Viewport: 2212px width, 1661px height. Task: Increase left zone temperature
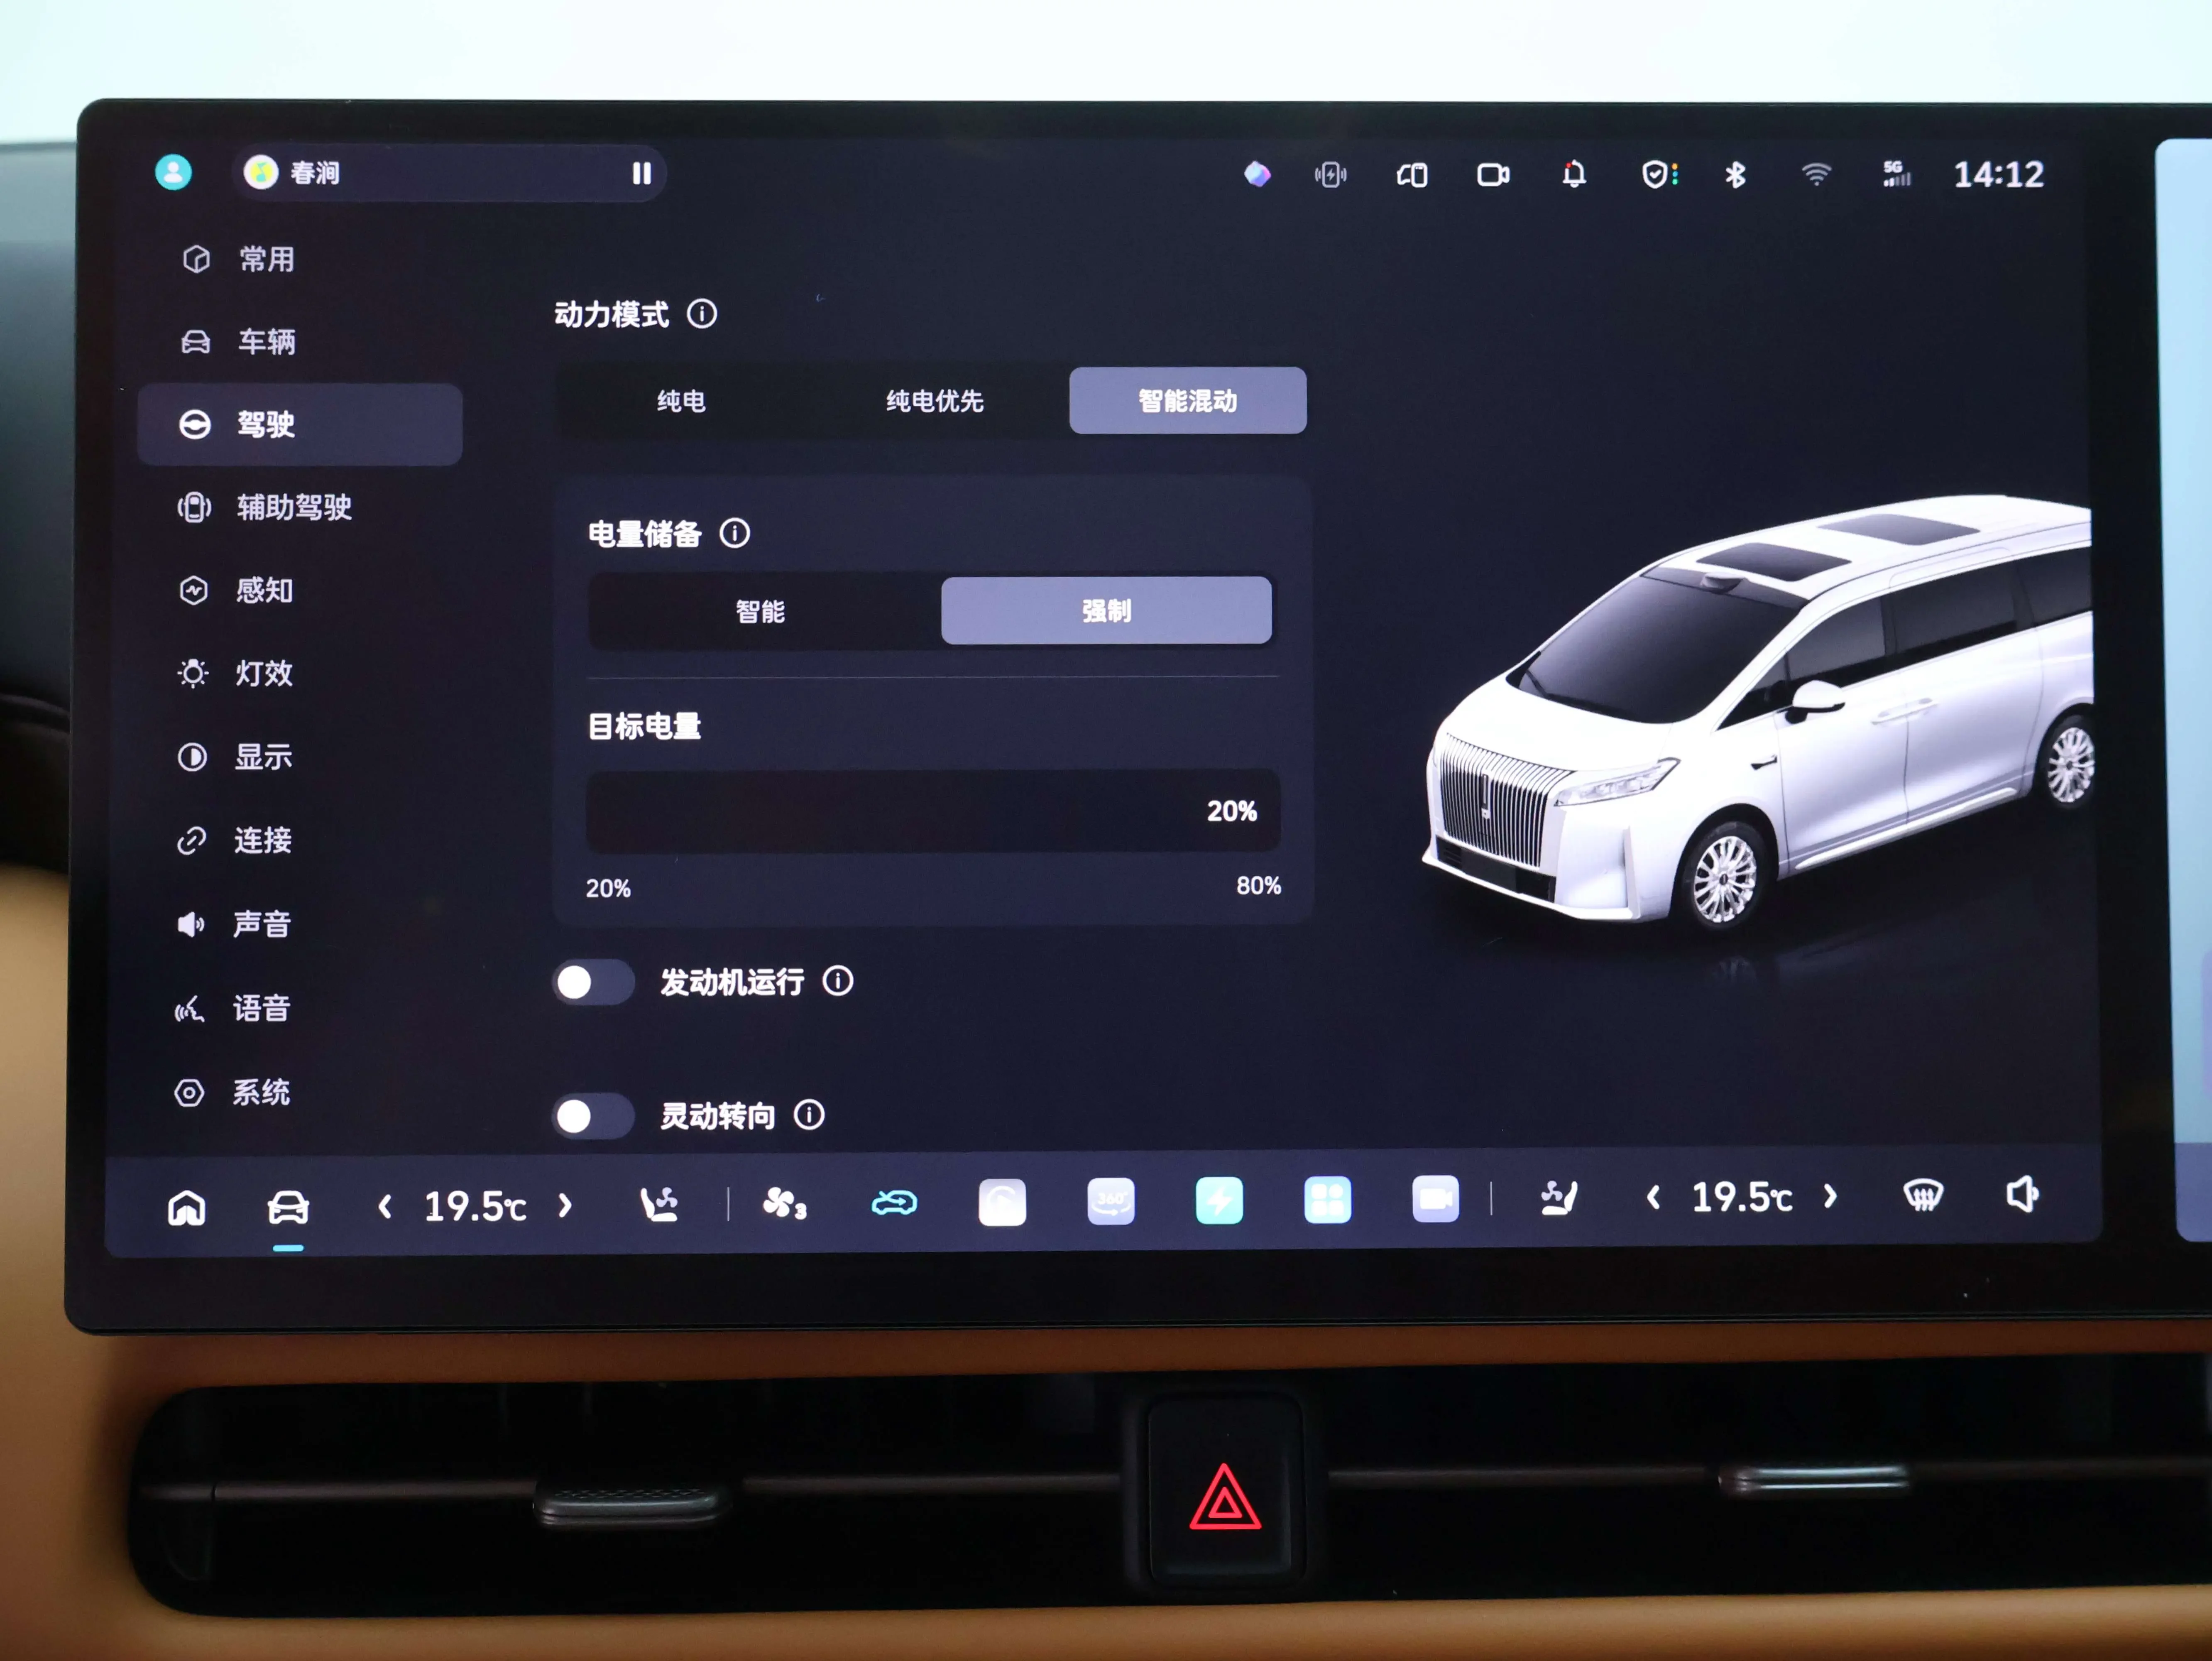(x=565, y=1206)
